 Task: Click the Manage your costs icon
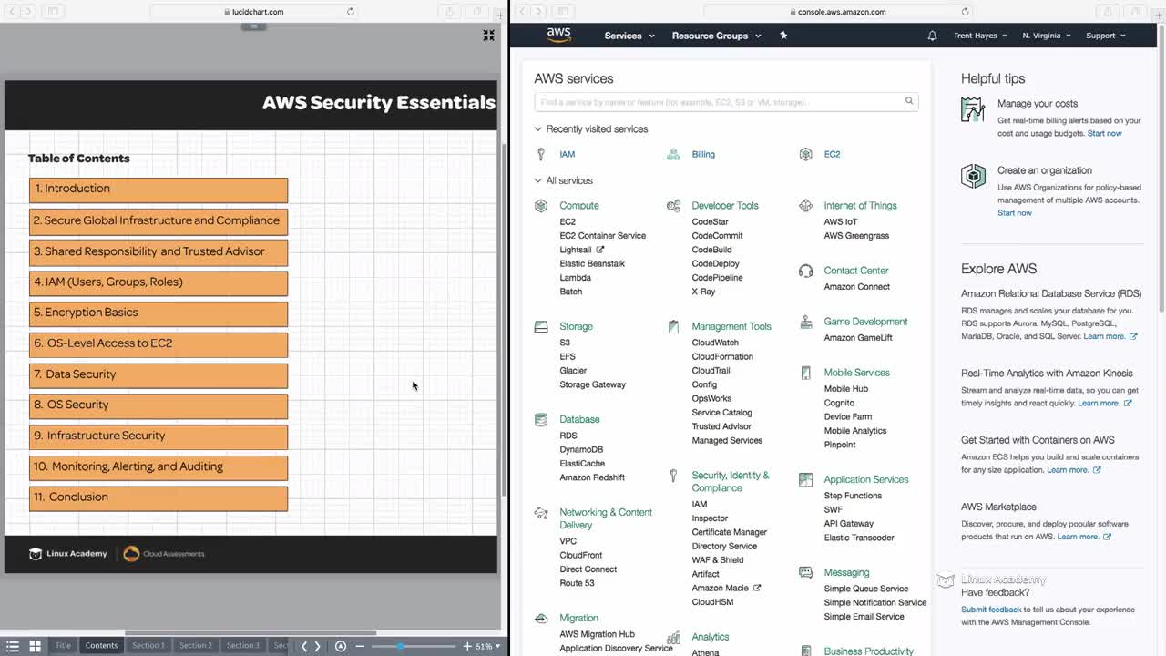pos(973,109)
